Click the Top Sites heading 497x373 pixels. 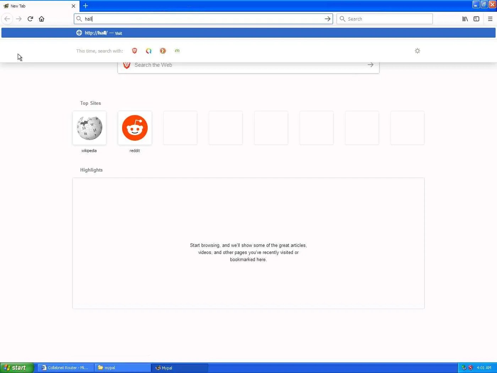[x=91, y=103]
